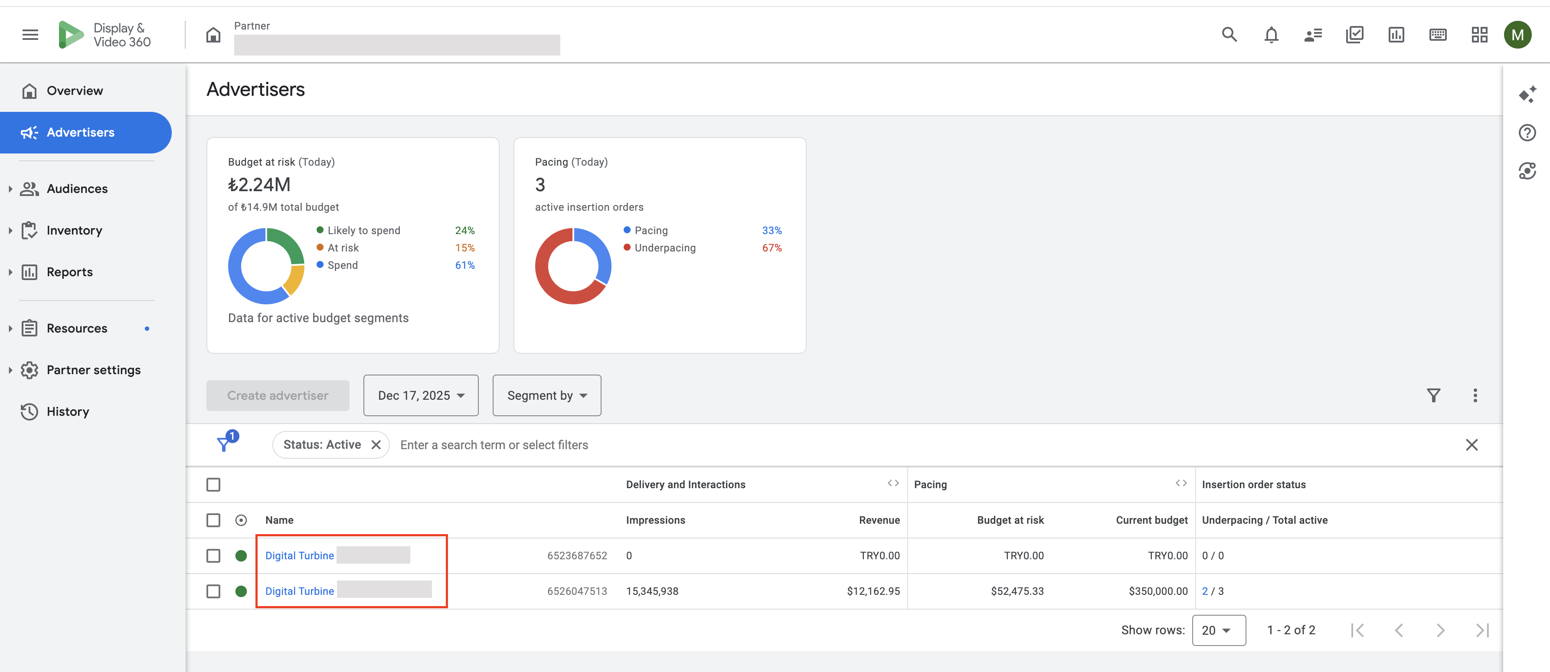This screenshot has width=1550, height=672.
Task: Open the notifications bell
Action: pos(1271,35)
